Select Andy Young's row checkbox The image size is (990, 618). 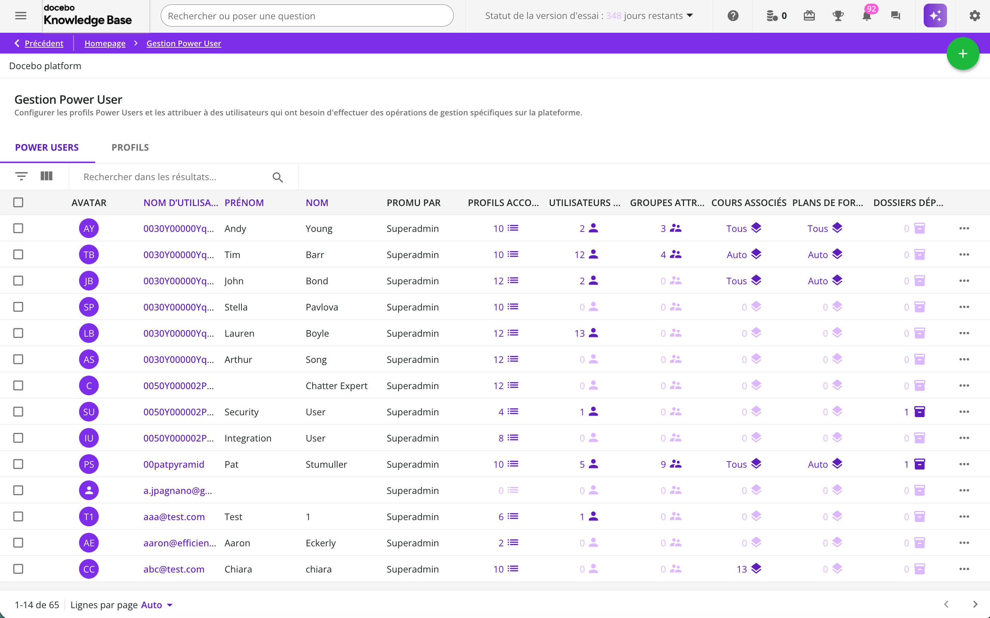(18, 228)
